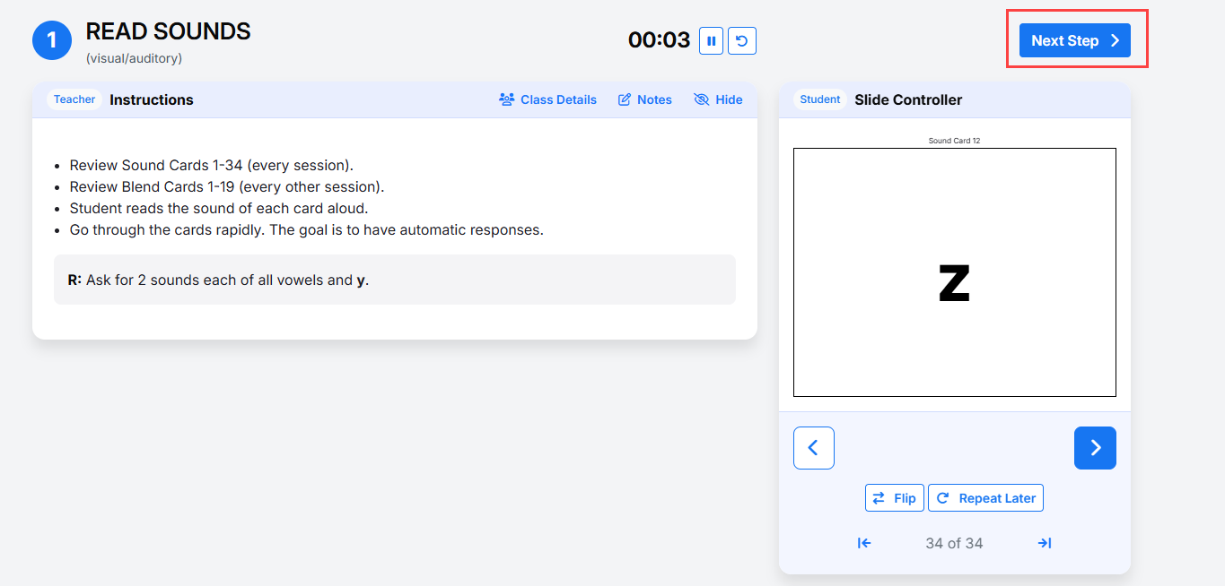Viewport: 1225px width, 586px height.
Task: Click the step number 1 circle
Action: point(52,40)
